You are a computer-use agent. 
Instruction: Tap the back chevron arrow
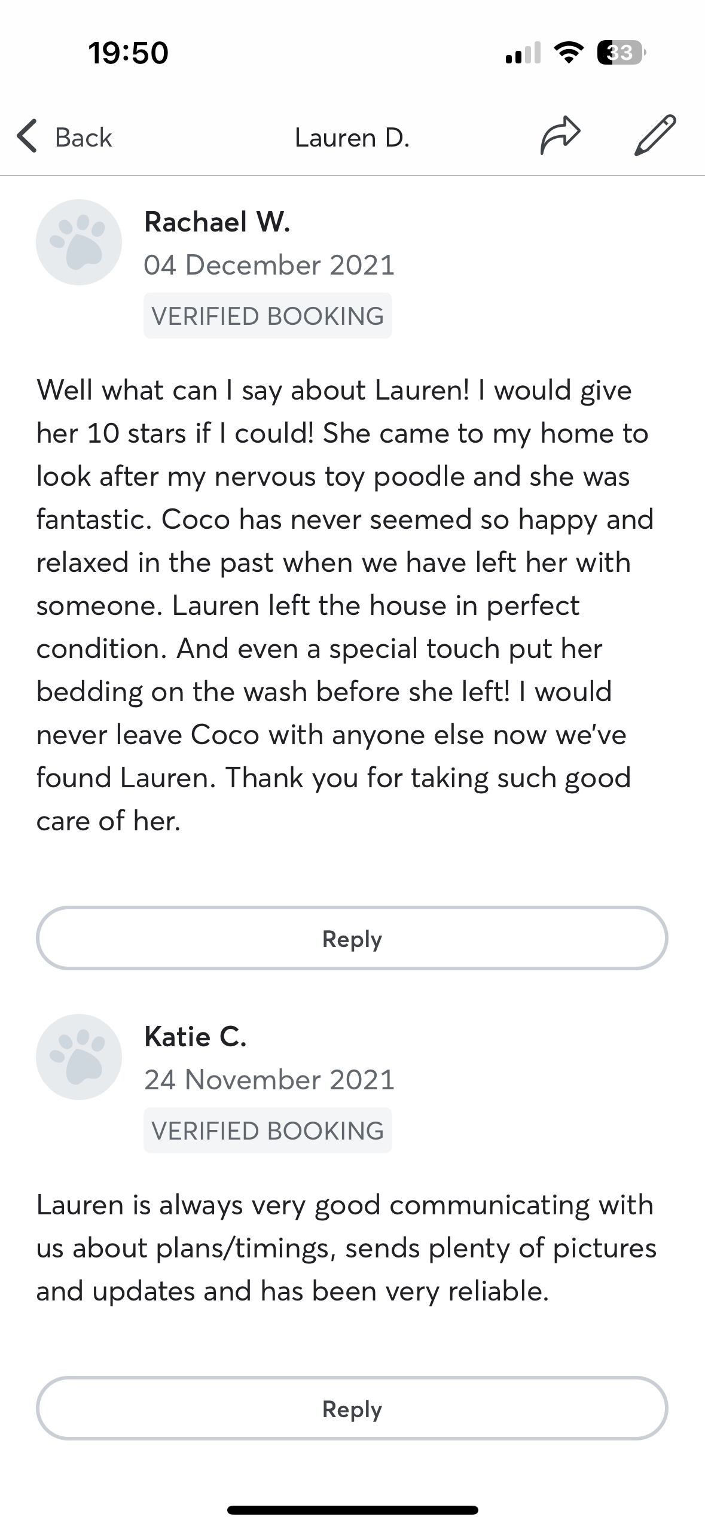(x=27, y=137)
